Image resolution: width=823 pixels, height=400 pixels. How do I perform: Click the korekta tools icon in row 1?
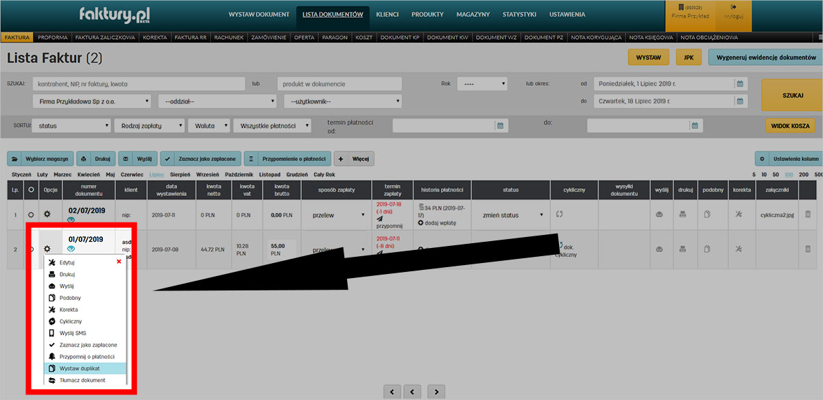tap(739, 214)
